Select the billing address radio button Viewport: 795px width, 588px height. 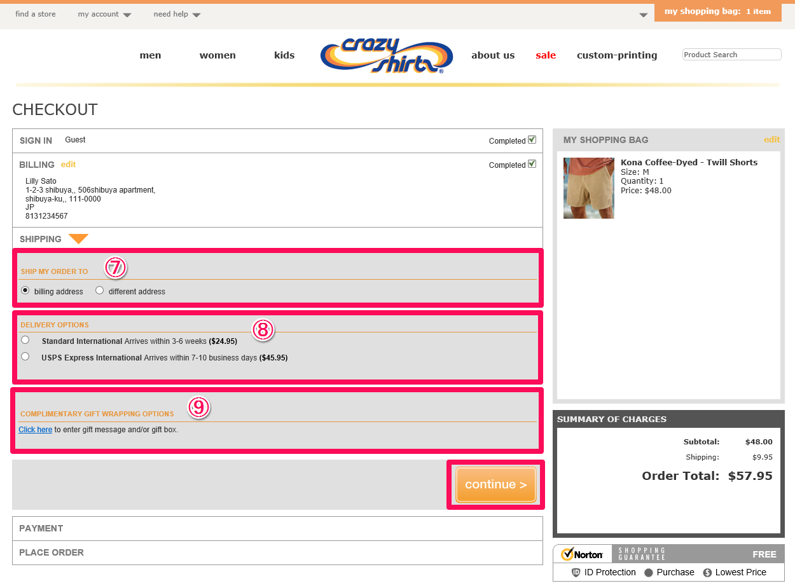[25, 291]
